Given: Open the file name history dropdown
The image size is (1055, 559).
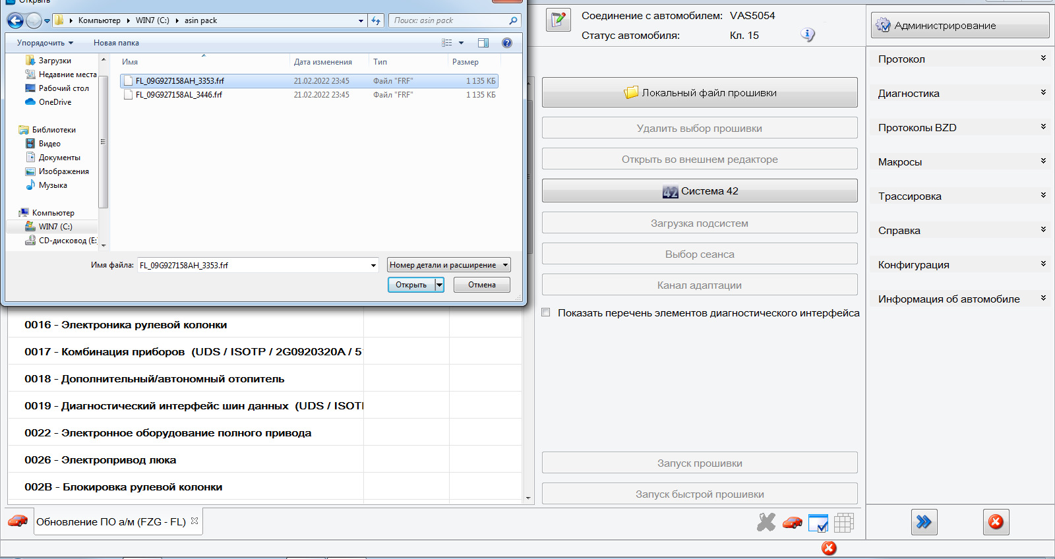Looking at the screenshot, I should coord(373,265).
